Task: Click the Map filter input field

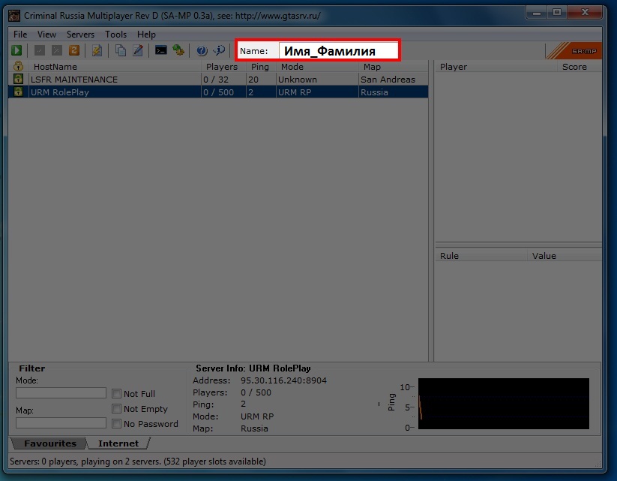Action: click(x=61, y=422)
